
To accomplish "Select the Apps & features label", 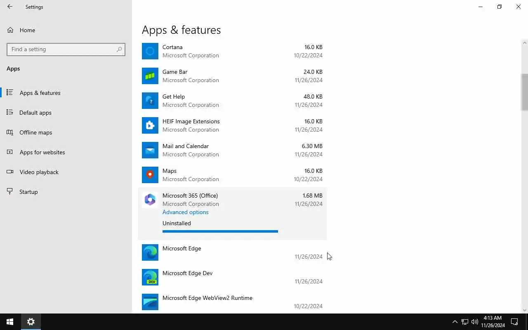I will (40, 93).
